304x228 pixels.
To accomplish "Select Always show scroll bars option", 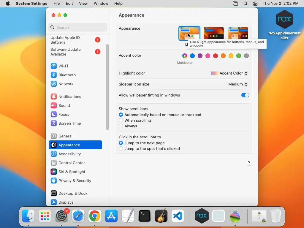I will 128,126.
